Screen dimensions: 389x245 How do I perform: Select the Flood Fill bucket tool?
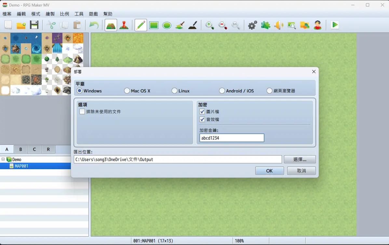(180, 25)
